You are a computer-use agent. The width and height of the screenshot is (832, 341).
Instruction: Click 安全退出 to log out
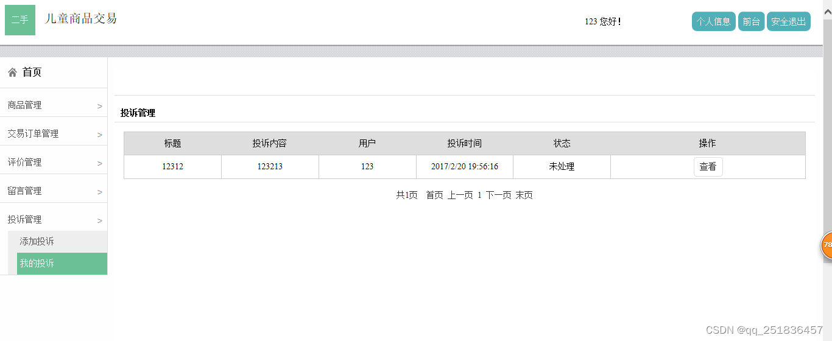(x=788, y=21)
